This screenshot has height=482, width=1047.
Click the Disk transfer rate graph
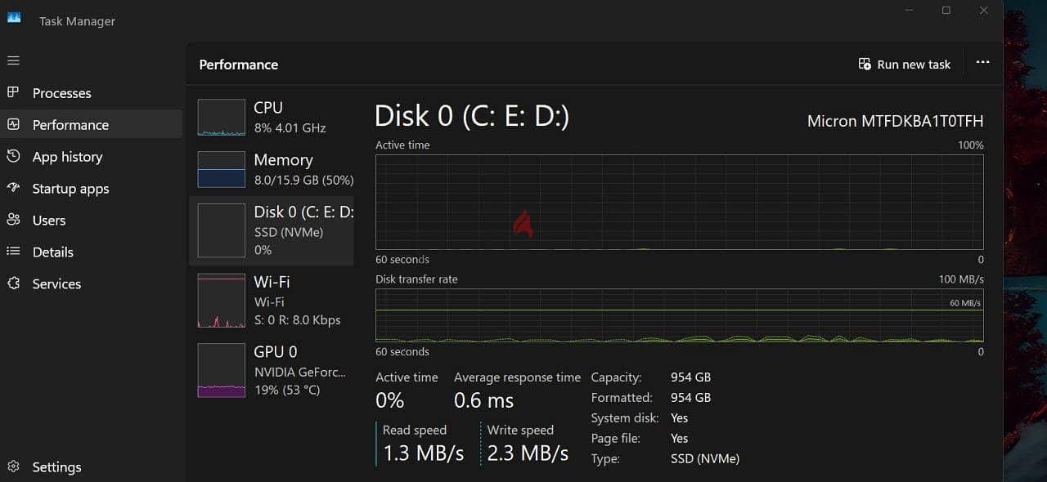click(x=679, y=315)
